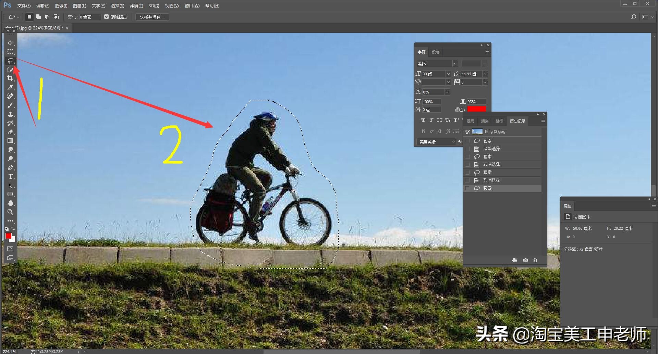Open the 美国英语 language dropdown
The height and width of the screenshot is (354, 658).
453,142
